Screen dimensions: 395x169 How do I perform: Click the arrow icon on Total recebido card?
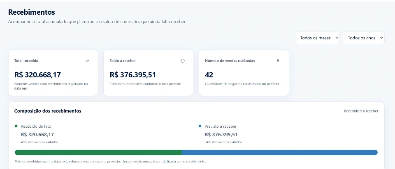87,61
